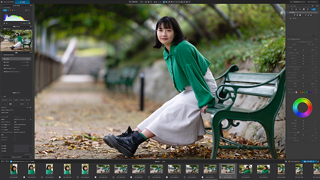Click the Nik Collection button
This screenshot has height=180, width=320.
point(295,162)
